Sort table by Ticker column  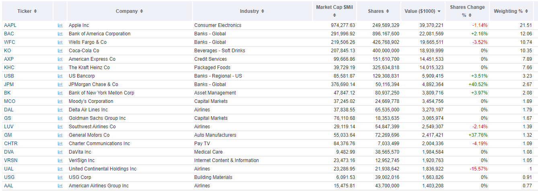(x=27, y=11)
